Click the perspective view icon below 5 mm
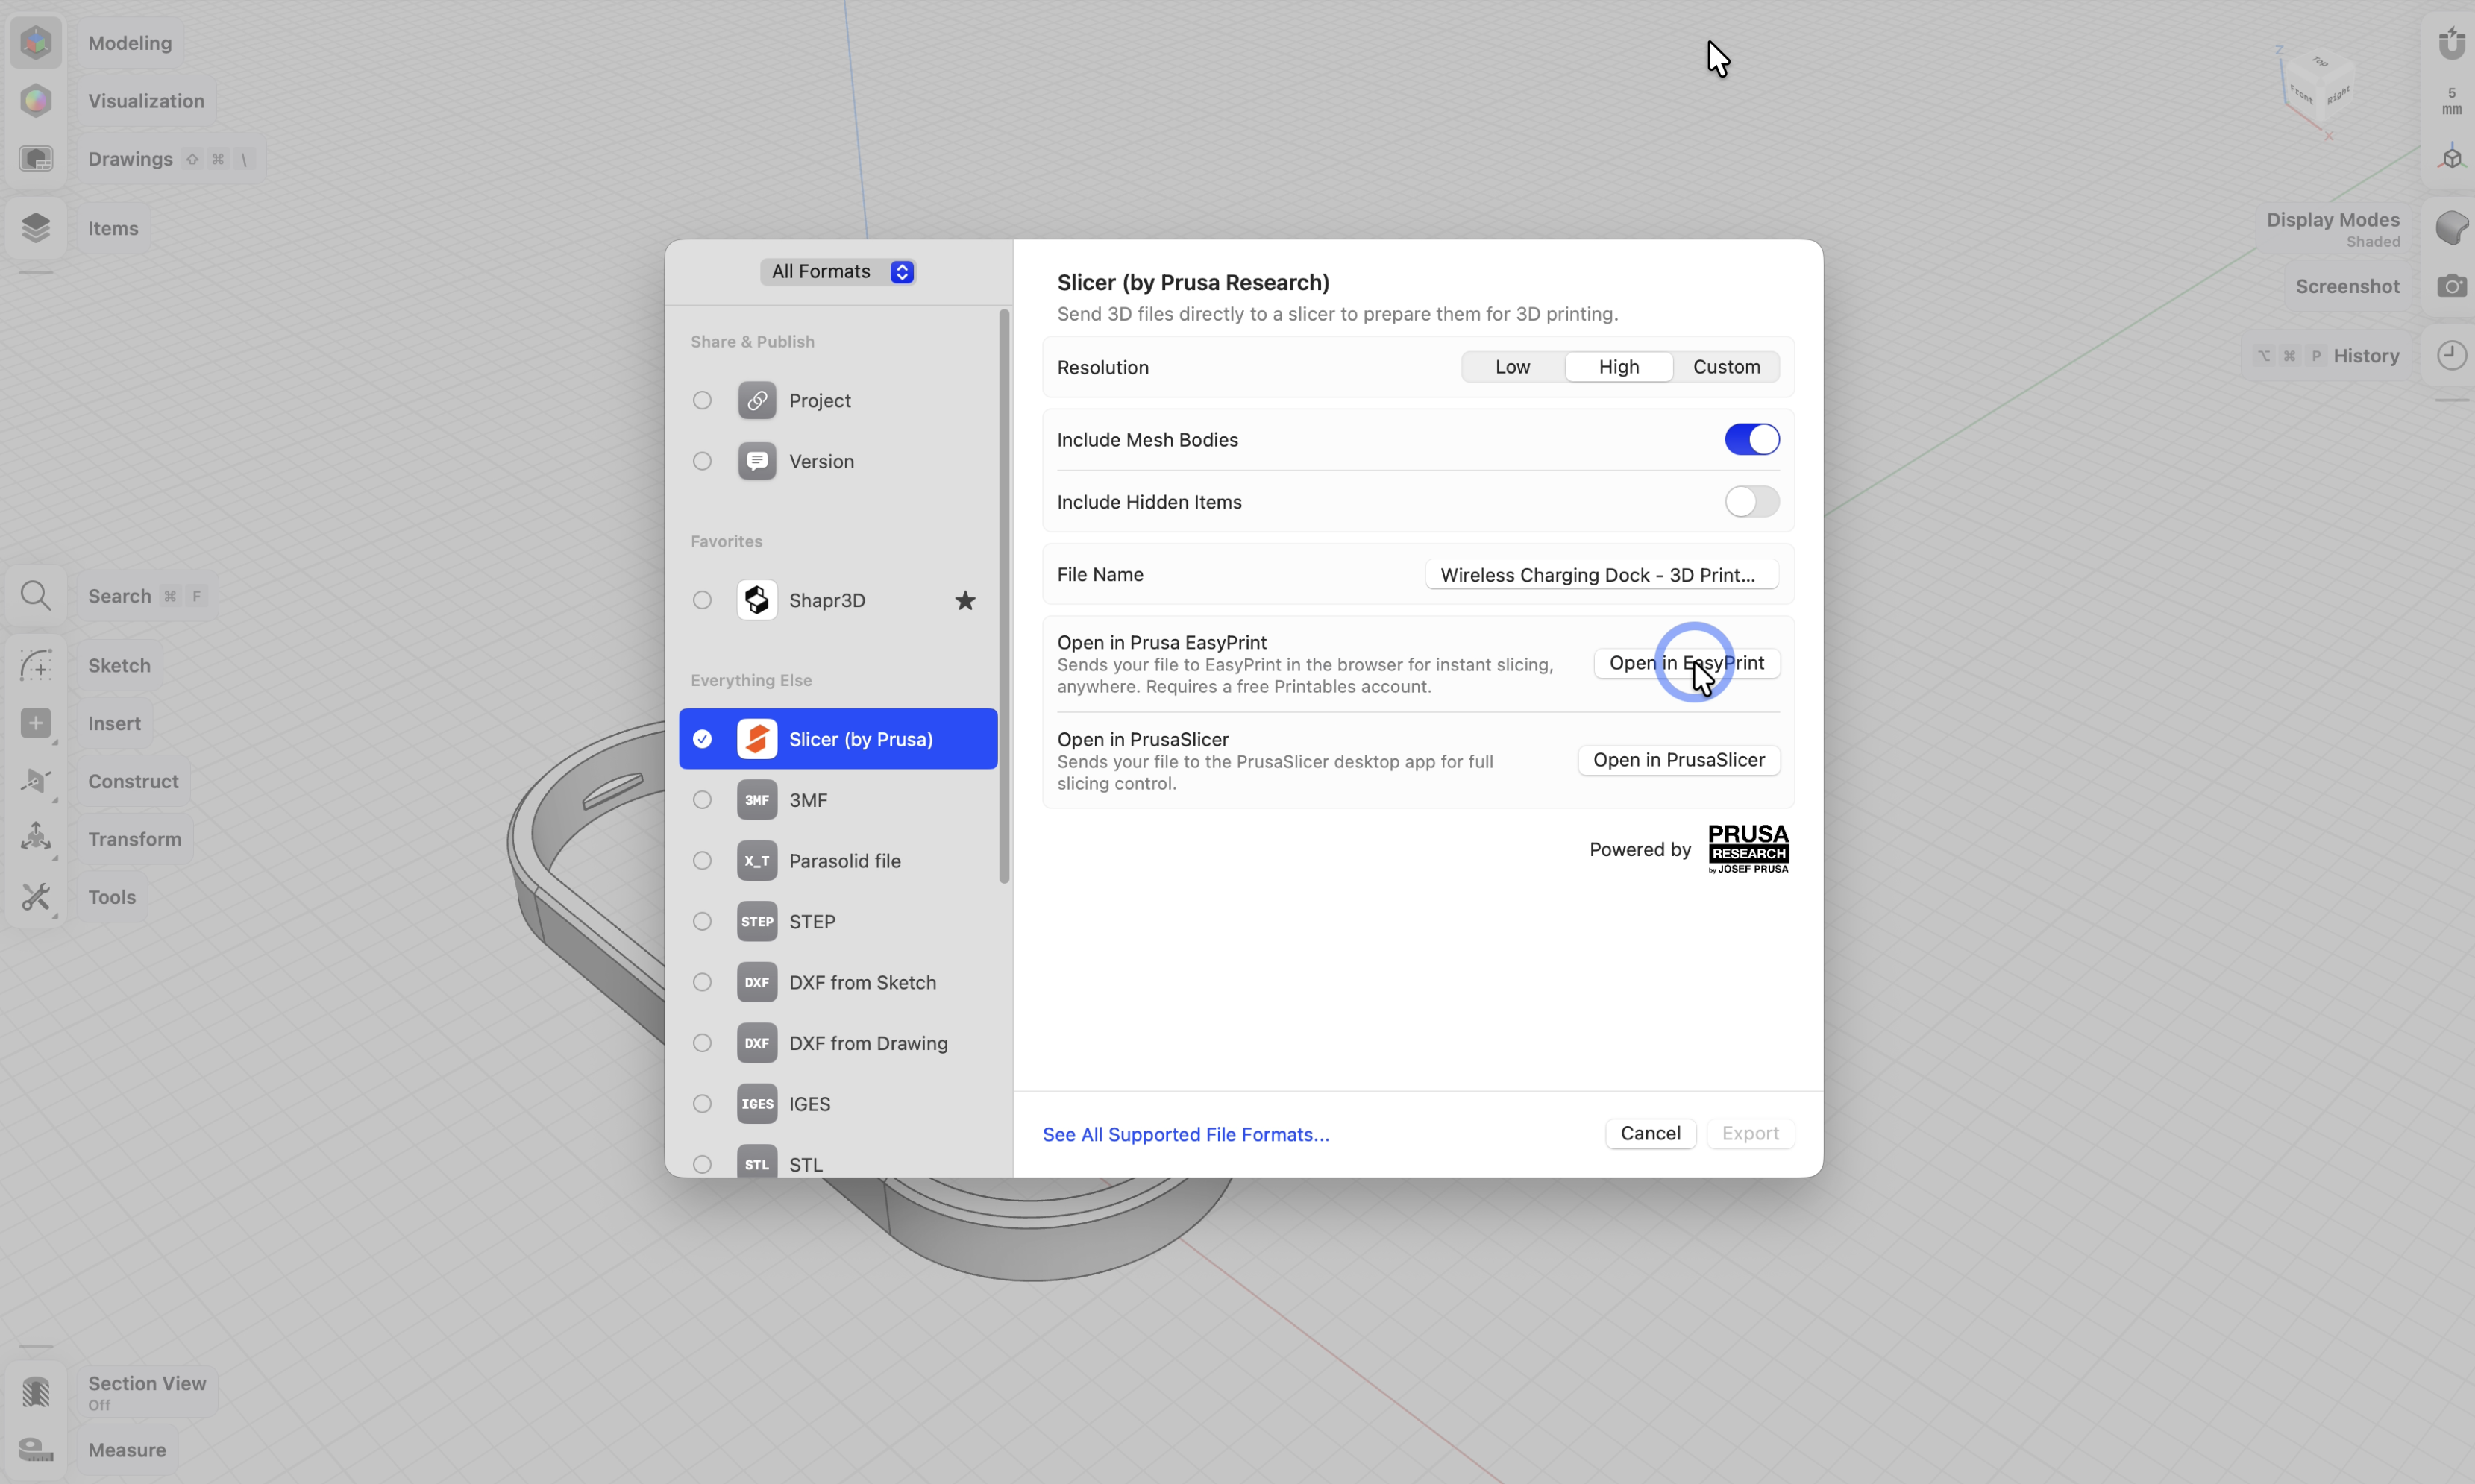 pos(2452,158)
